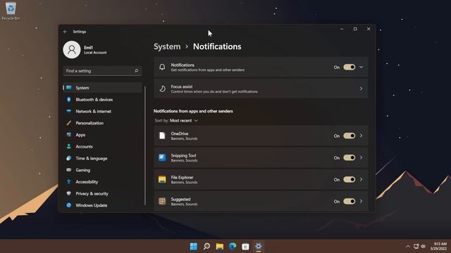The image size is (451, 253).
Task: Open Focus assist via its chevron
Action: tap(362, 89)
